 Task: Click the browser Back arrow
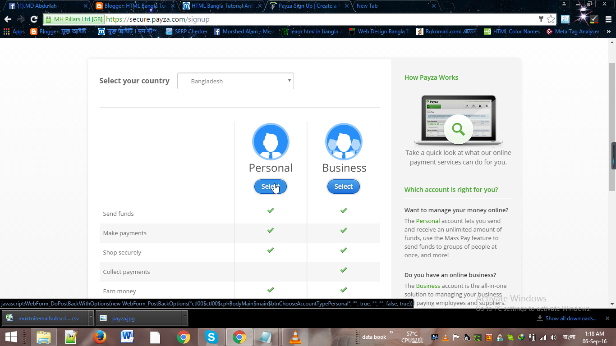[x=8, y=19]
